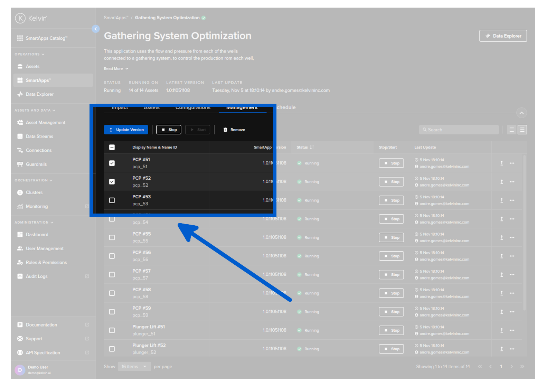
Task: Collapse the sidebar with the arrow icon
Action: [96, 29]
